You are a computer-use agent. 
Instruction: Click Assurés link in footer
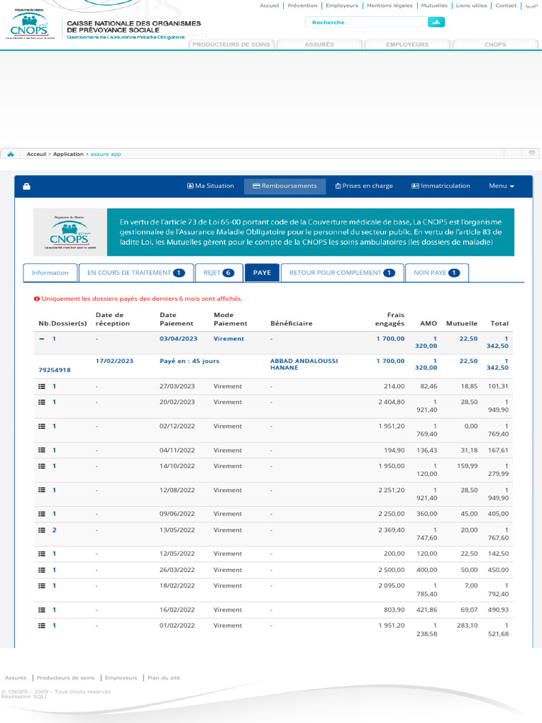click(16, 678)
